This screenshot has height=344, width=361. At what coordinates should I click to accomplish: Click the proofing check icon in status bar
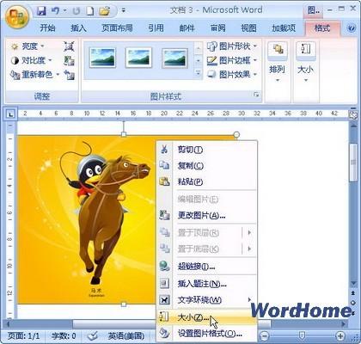93,335
